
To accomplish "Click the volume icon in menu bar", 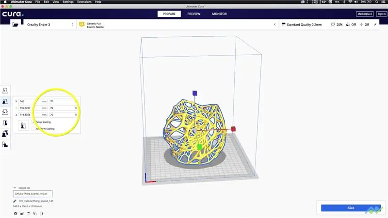I will [x=356, y=2].
